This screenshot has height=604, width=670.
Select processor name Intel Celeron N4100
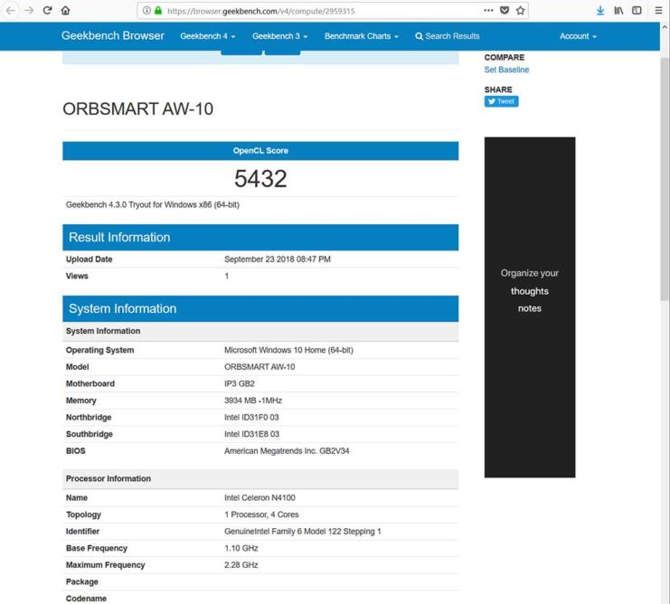(260, 497)
